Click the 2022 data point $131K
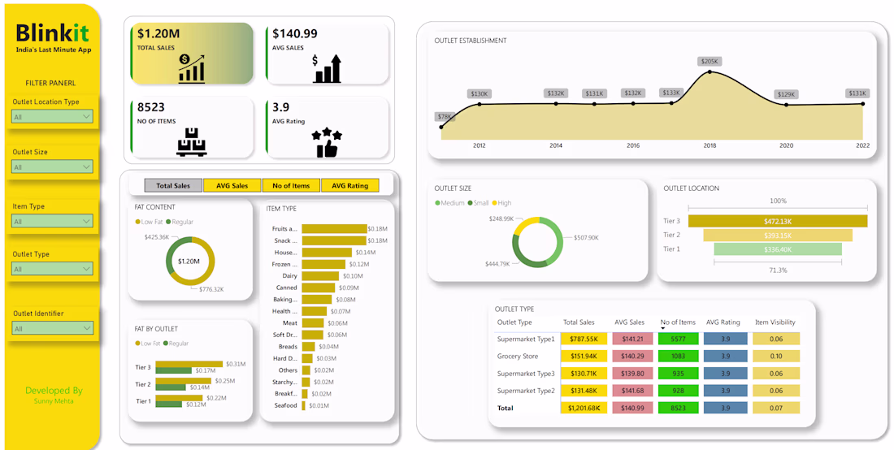Screen dimensions: 894x450 (862, 104)
